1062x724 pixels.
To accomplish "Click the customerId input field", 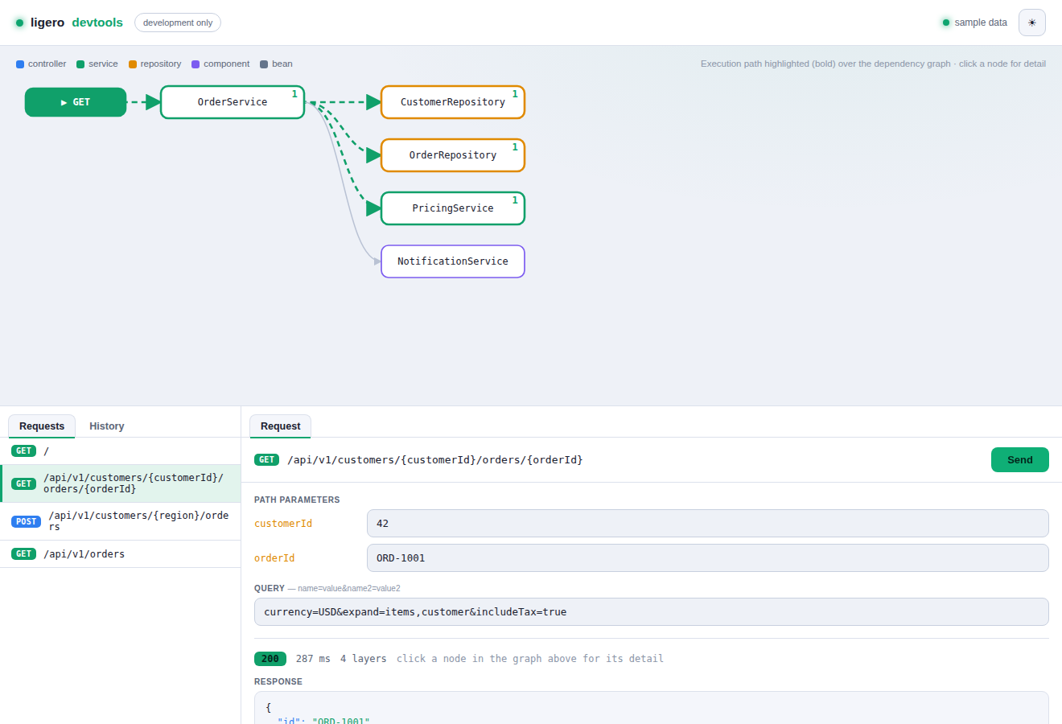I will 708,524.
